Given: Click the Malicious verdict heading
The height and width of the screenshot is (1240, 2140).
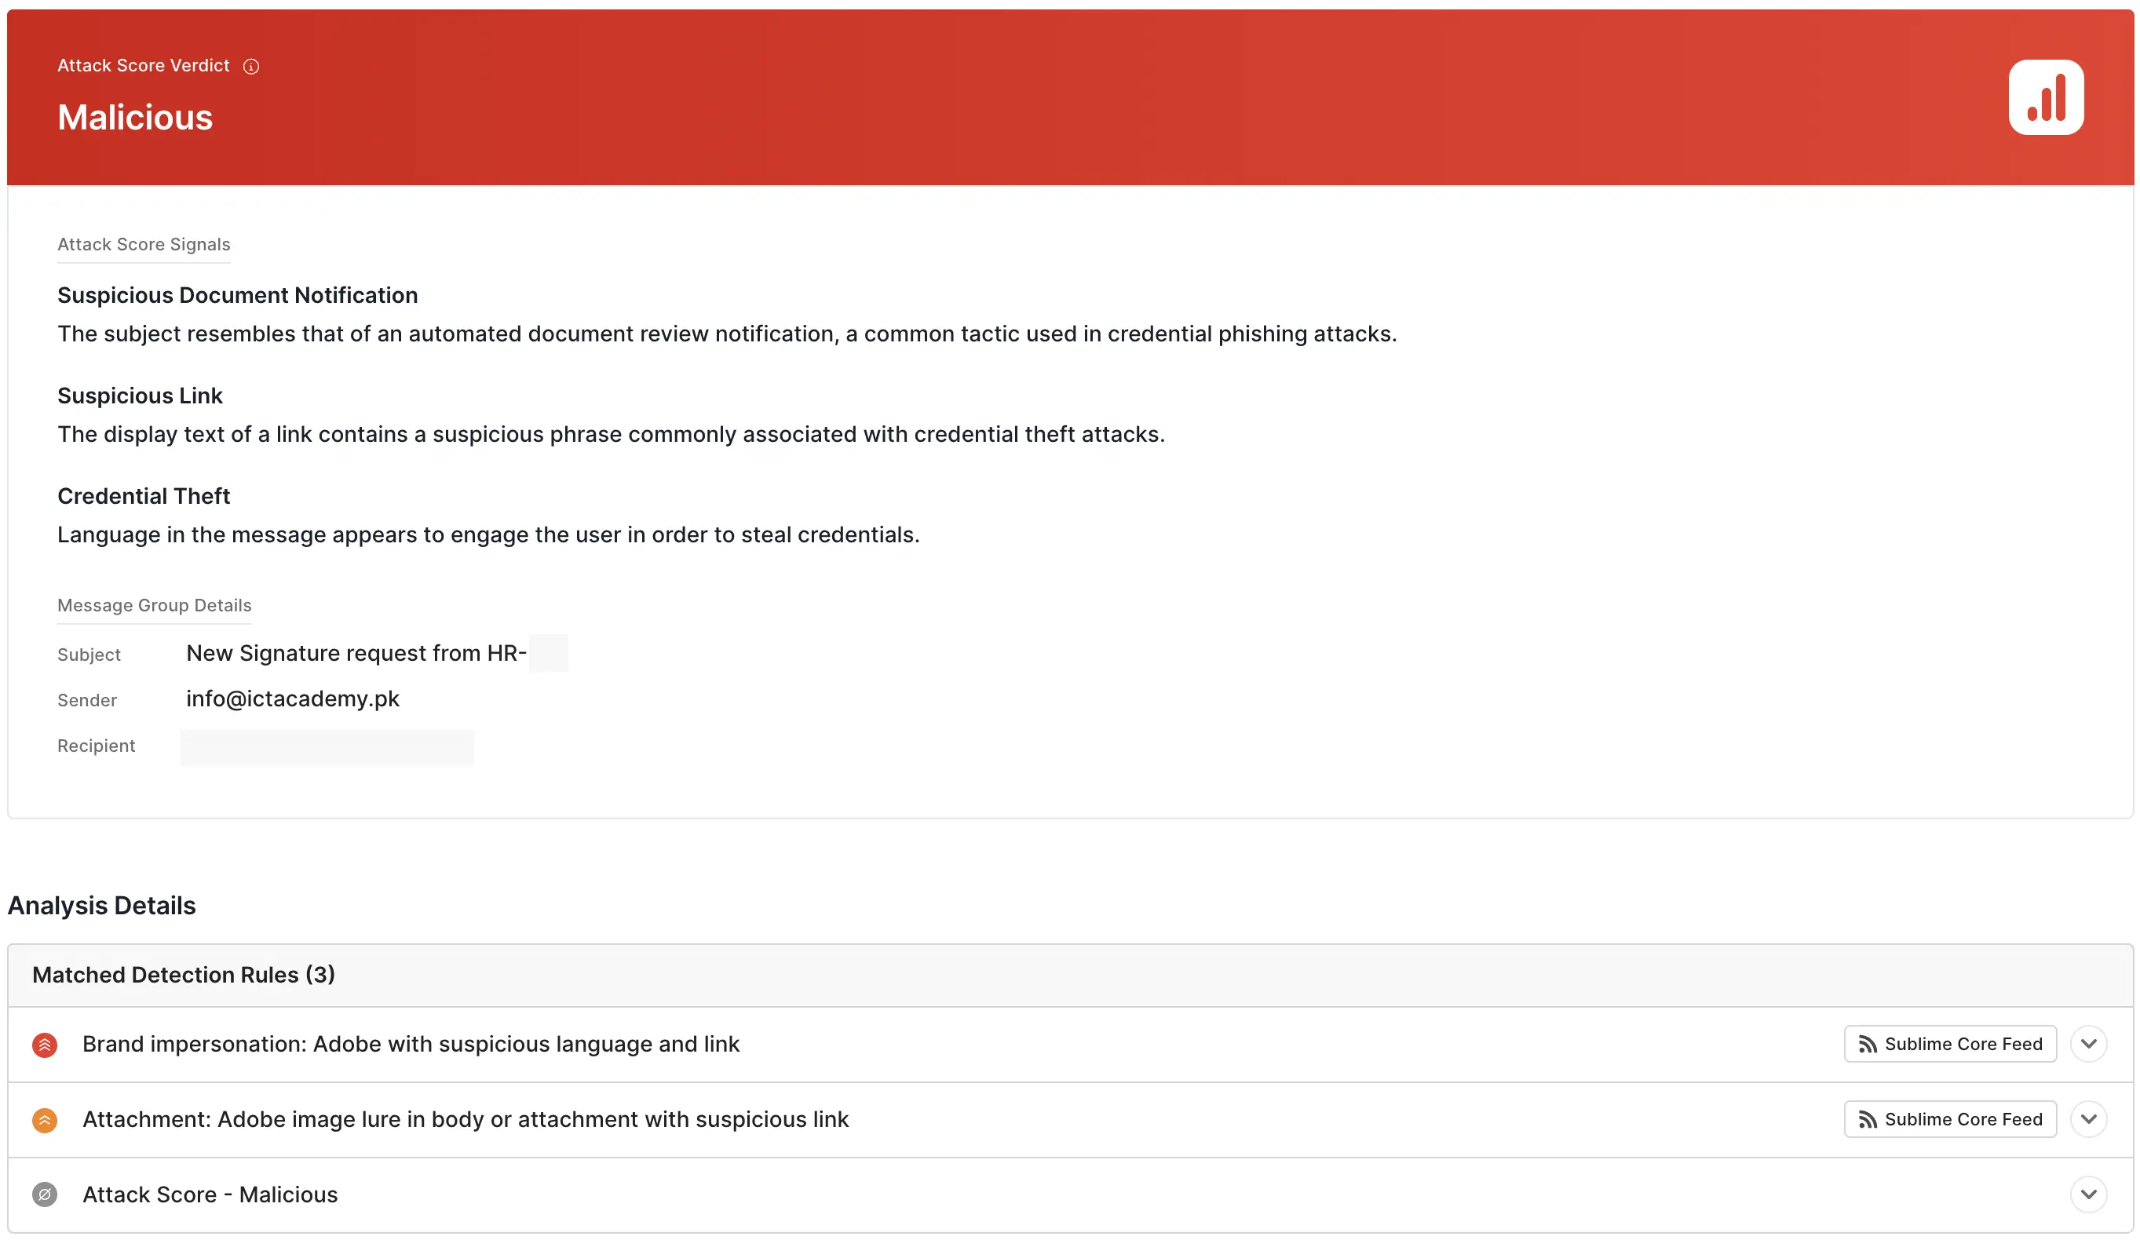Looking at the screenshot, I should (135, 117).
